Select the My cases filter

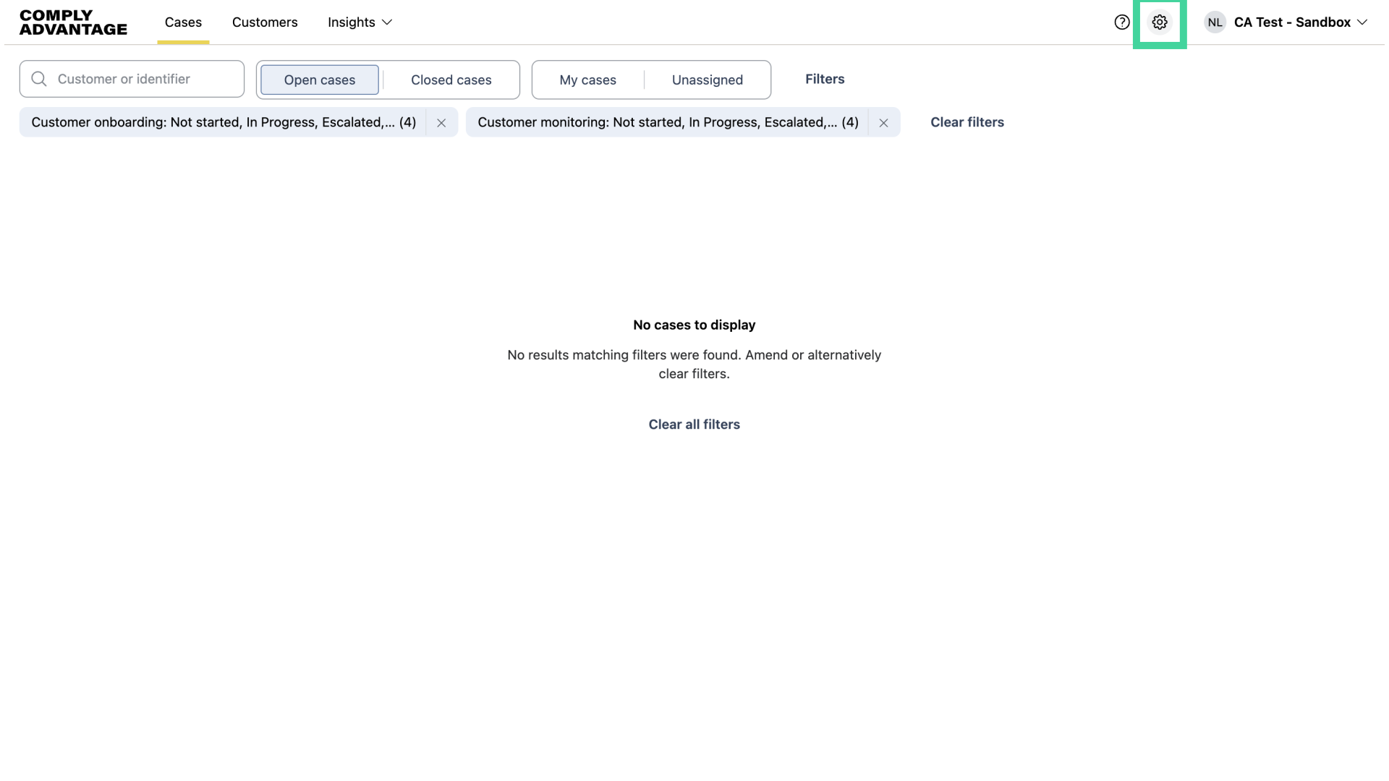[587, 80]
